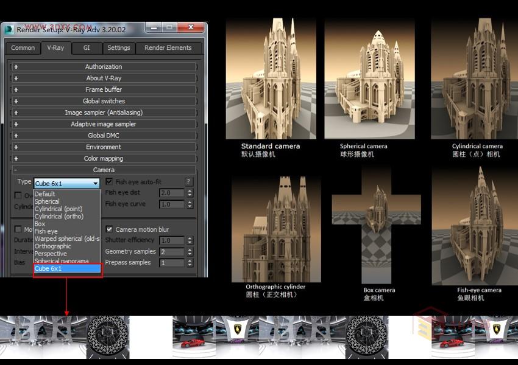Click the V-Ray icon in the title bar
Viewport: 518px width, 365px height.
(8, 27)
